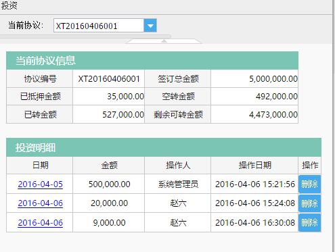This screenshot has height=252, width=335.
Task: Select the 空转金额 value 492,000.00
Action: [x=277, y=97]
